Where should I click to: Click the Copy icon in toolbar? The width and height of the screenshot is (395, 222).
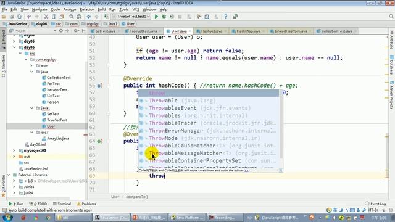click(x=54, y=17)
